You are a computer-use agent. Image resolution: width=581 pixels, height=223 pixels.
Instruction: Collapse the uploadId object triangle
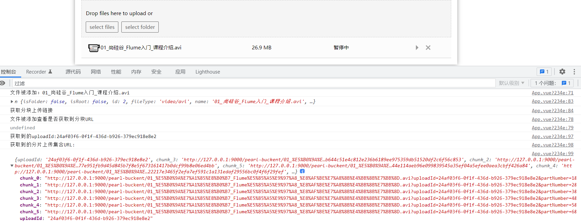(12, 166)
